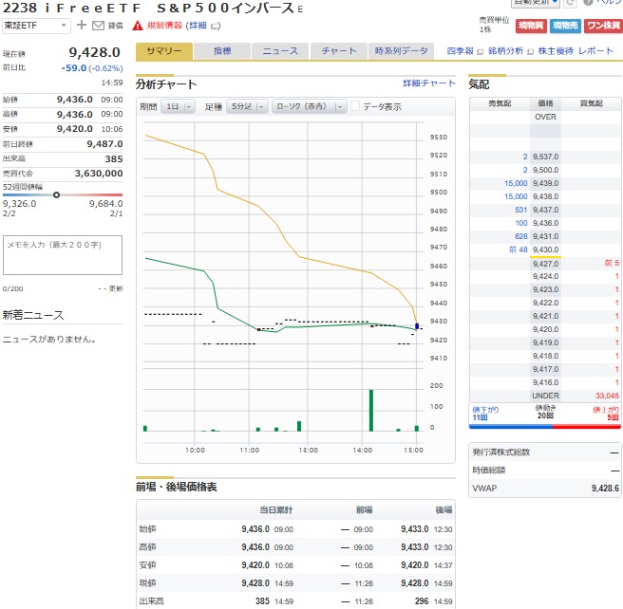The height and width of the screenshot is (609, 623).
Task: Click the popup icon after 詳細 link
Action: tap(215, 27)
